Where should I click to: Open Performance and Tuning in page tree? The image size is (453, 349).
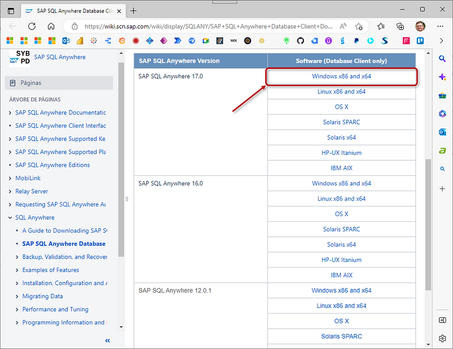click(x=55, y=309)
